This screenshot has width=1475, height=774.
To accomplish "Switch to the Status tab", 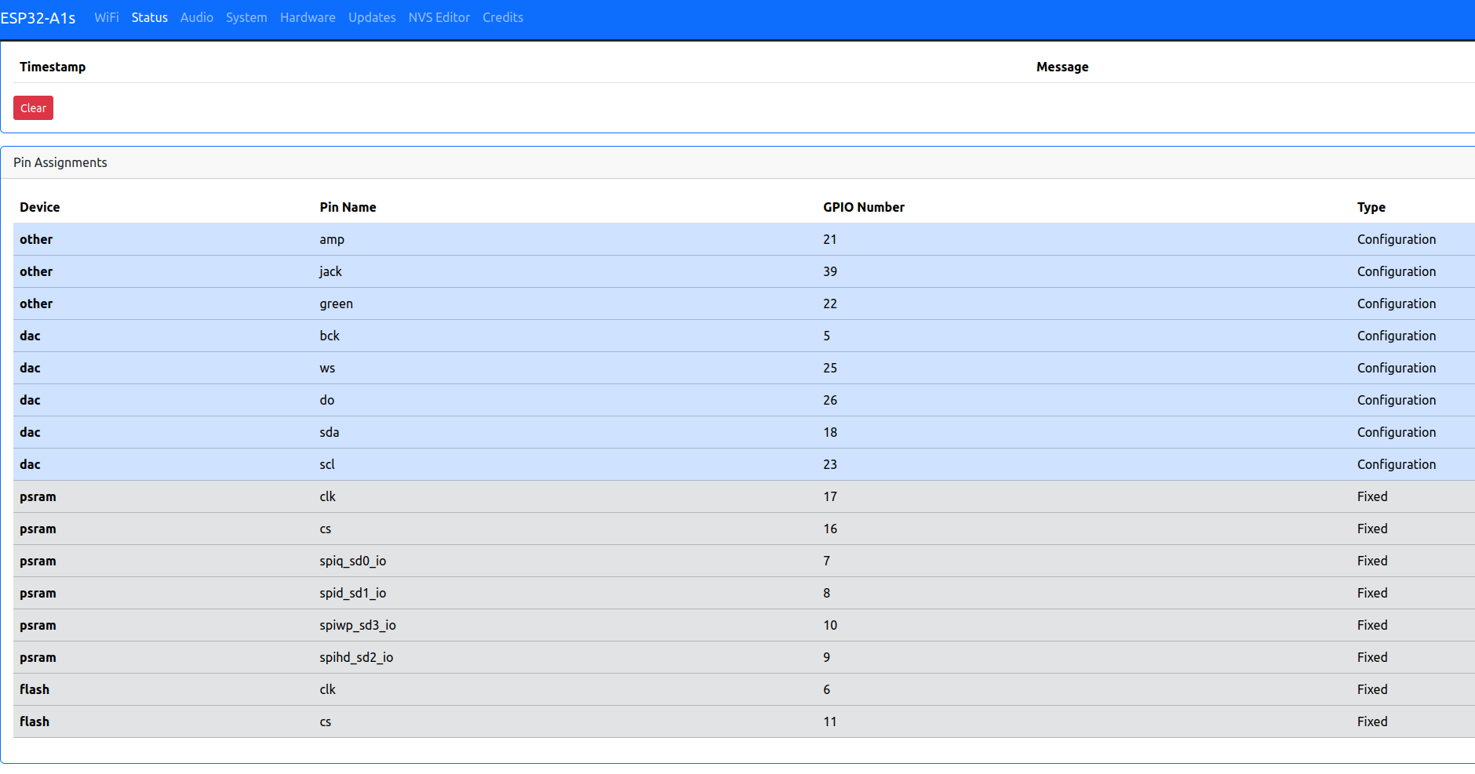I will click(x=149, y=17).
